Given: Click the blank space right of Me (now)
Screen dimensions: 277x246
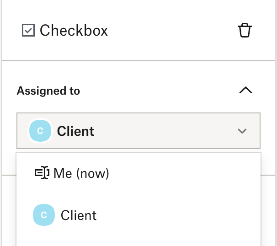Looking at the screenshot, I should pyautogui.click(x=184, y=173).
